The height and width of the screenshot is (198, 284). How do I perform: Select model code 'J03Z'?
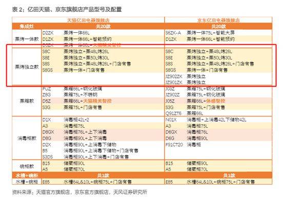[170, 89]
